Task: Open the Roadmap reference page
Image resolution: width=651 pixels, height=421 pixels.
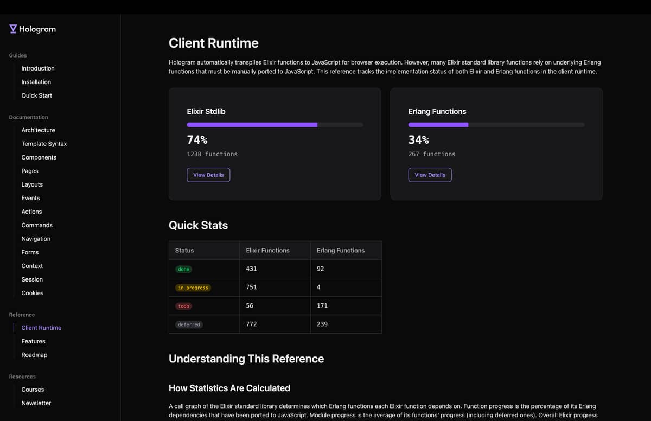Action: (35, 355)
